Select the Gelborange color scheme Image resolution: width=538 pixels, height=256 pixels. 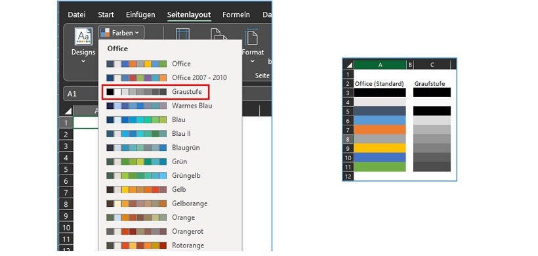(171, 203)
